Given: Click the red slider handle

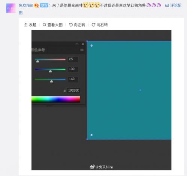Looking at the screenshot, I should click(37, 61).
